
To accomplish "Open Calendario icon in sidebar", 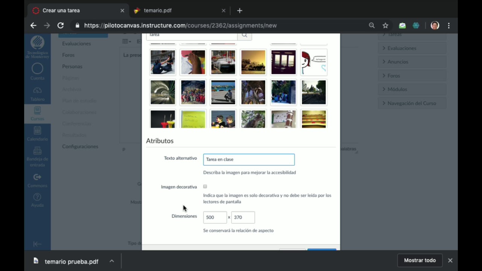I will [x=37, y=134].
